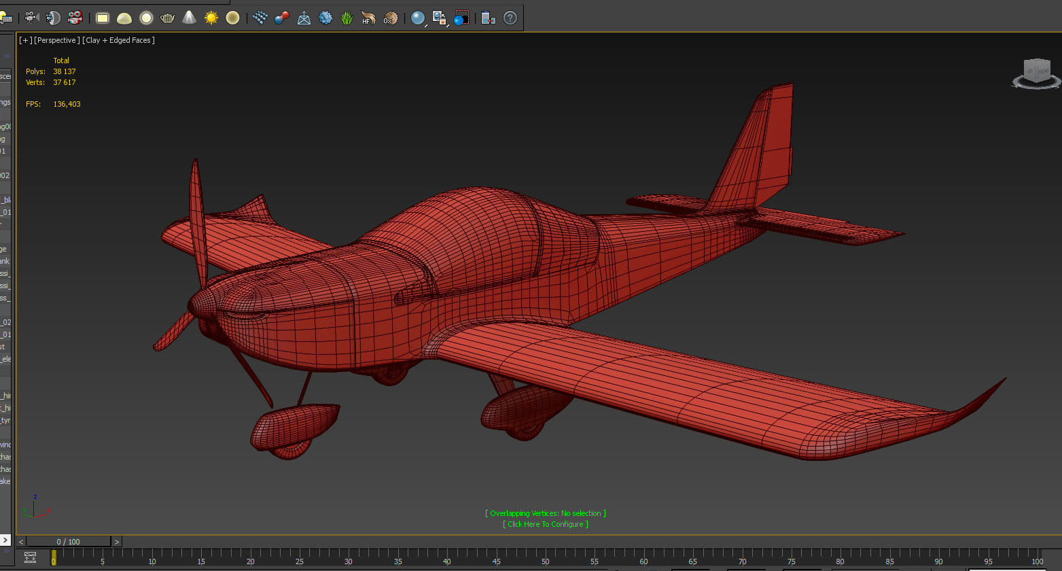Screen dimensions: 1062x571
Task: Select the spiky blue gear-shaped icon
Action: pyautogui.click(x=325, y=18)
